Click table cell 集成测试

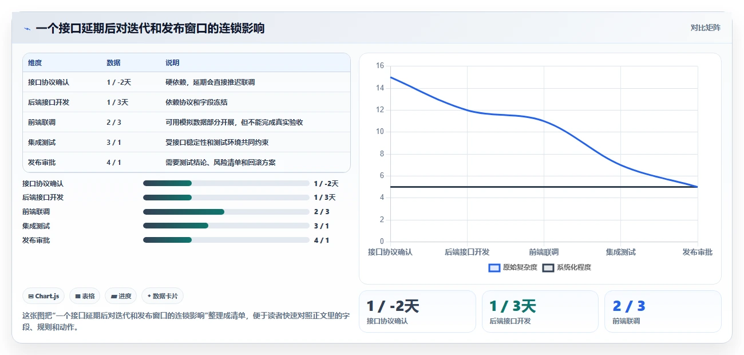42,143
